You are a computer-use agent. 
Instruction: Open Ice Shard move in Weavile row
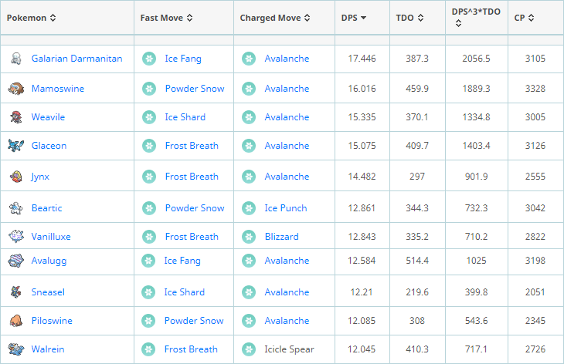click(185, 117)
